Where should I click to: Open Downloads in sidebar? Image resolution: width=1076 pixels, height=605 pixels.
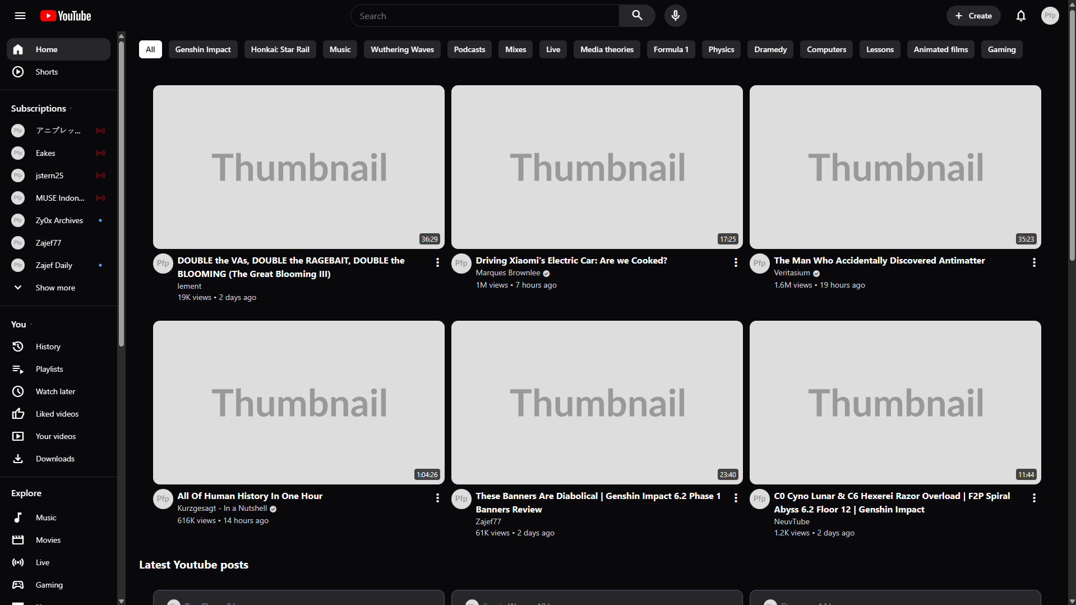tap(58, 459)
